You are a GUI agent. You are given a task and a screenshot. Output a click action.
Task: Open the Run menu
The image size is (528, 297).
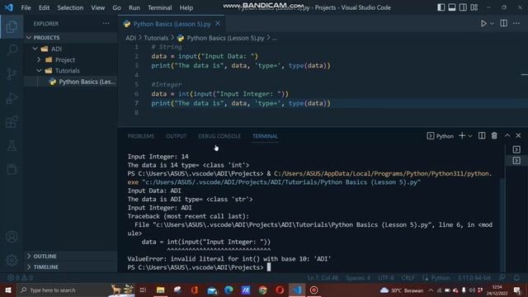click(x=134, y=7)
